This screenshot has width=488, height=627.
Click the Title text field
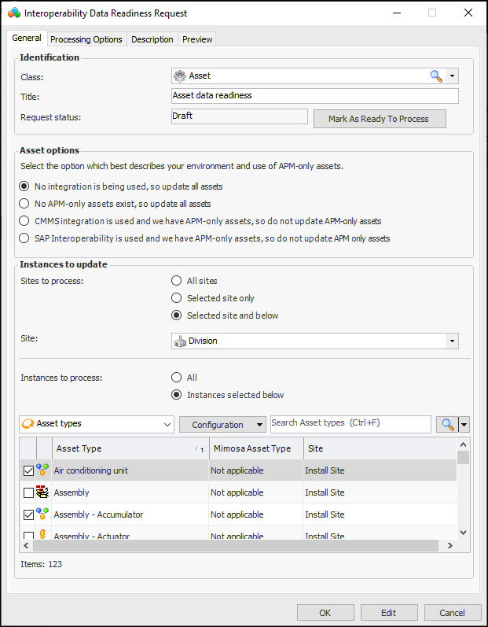314,96
